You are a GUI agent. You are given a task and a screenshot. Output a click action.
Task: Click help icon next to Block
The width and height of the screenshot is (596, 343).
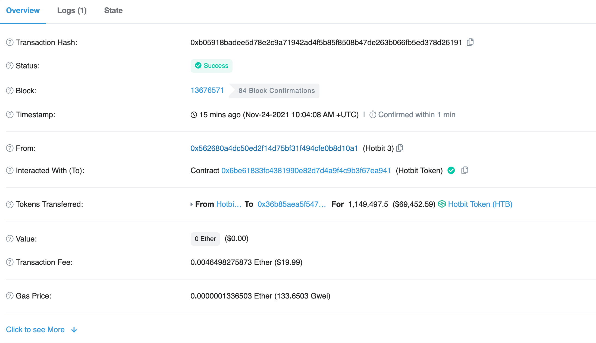pyautogui.click(x=10, y=91)
